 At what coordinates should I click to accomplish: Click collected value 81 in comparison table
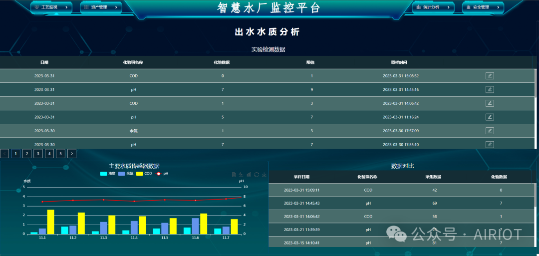435,243
